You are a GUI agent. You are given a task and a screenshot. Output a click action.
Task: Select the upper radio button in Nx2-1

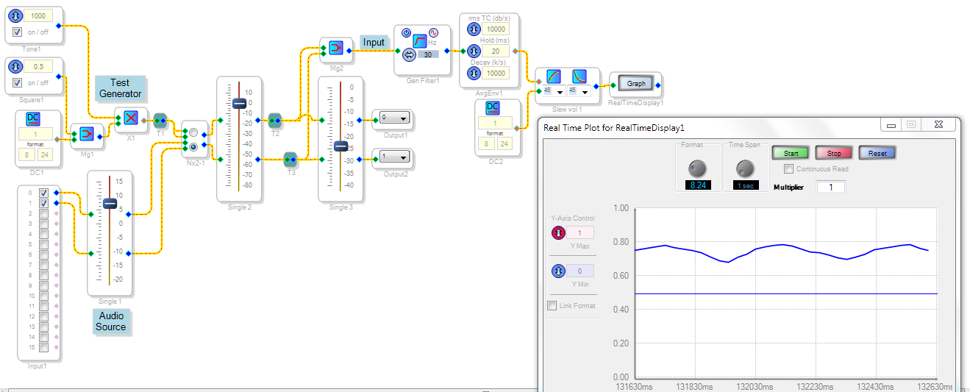coord(193,133)
